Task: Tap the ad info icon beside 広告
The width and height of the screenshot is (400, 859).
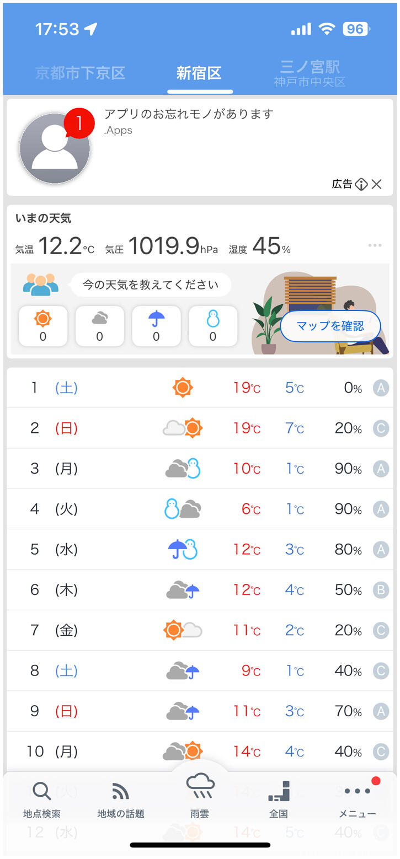Action: (x=361, y=184)
